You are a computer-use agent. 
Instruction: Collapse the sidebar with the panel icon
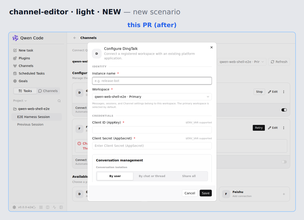61,207
